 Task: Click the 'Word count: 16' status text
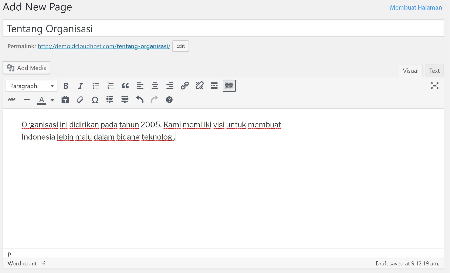27,263
